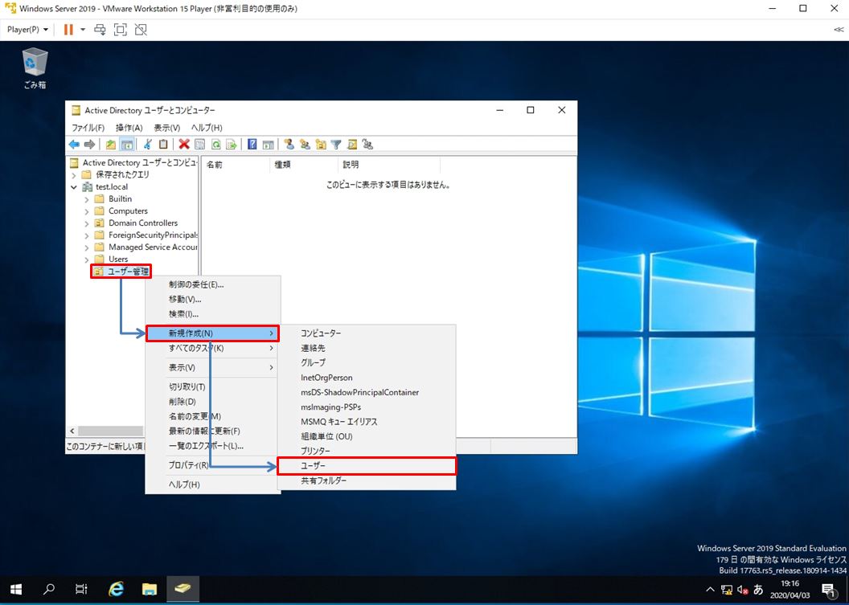This screenshot has width=849, height=605.
Task: Expand the Builtin container node
Action: click(x=86, y=199)
